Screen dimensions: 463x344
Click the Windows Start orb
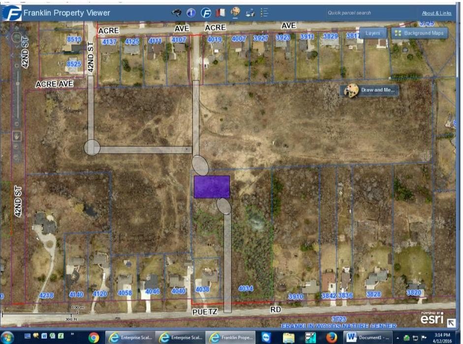(7, 338)
